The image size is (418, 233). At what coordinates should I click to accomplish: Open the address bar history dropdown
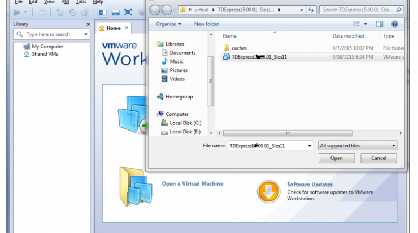(302, 10)
